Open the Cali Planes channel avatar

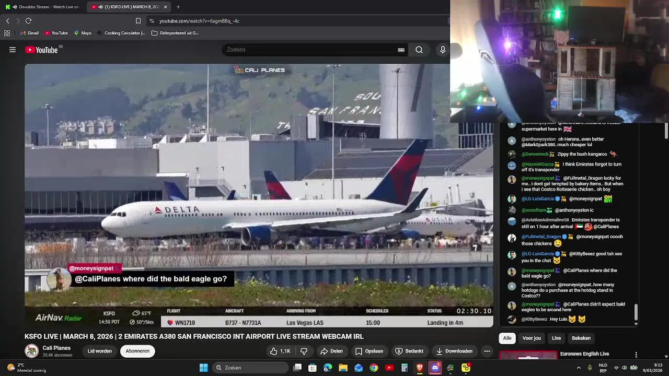[x=32, y=351]
